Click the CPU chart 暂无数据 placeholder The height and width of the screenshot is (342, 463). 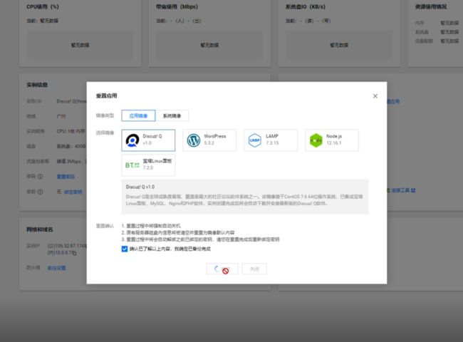[80, 45]
